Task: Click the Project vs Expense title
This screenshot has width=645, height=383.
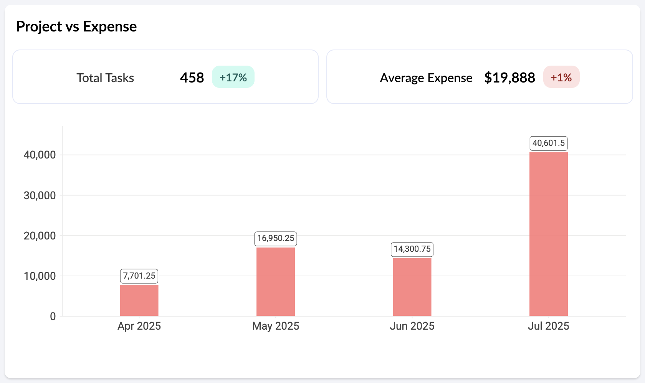Action: click(76, 26)
